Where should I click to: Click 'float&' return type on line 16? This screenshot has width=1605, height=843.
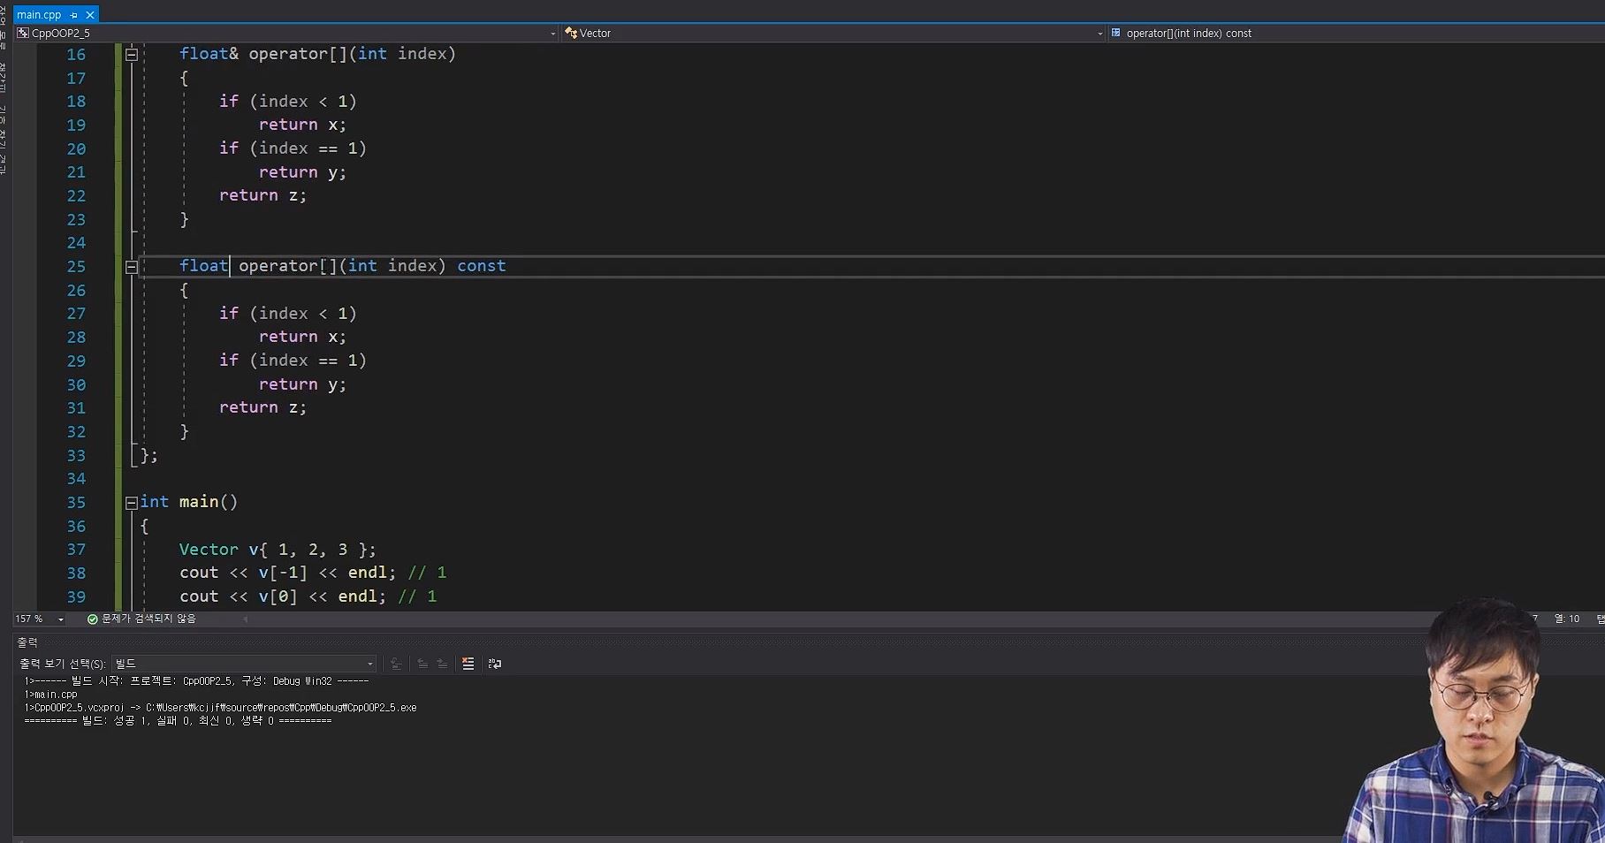209,54
